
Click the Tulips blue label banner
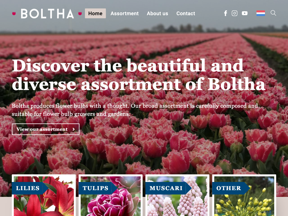(98, 188)
